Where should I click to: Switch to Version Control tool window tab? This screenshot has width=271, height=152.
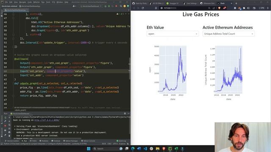point(12,141)
